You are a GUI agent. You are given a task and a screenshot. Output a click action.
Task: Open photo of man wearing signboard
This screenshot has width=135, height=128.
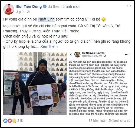click(x=35, y=83)
